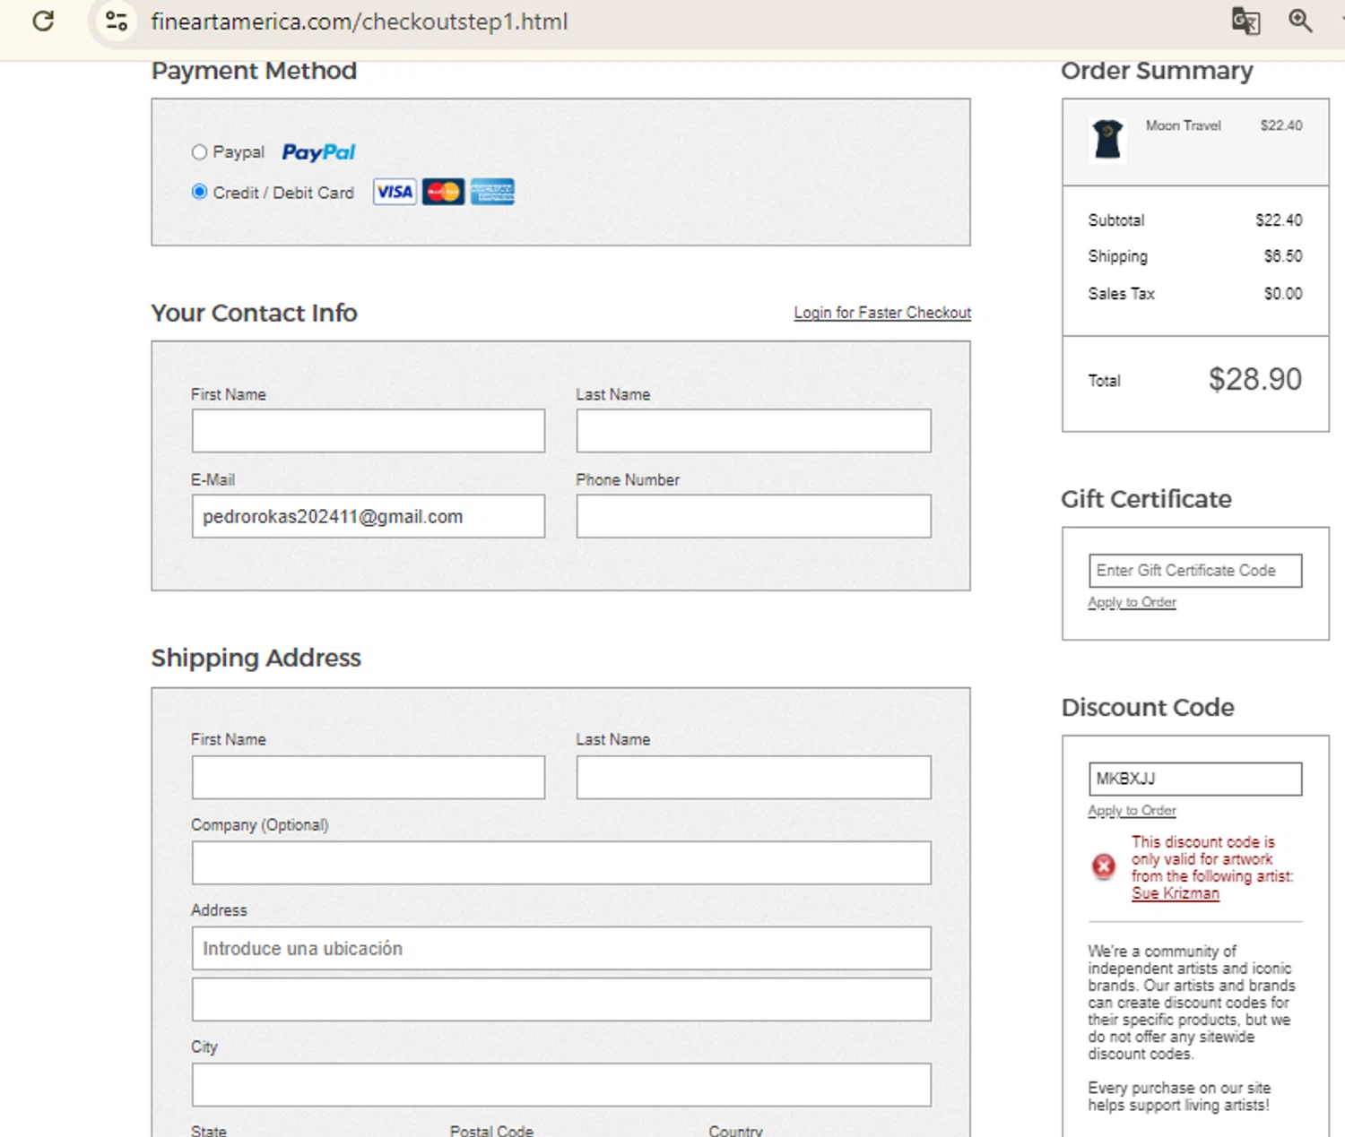
Task: Select the Paypal radio button
Action: pyautogui.click(x=199, y=152)
